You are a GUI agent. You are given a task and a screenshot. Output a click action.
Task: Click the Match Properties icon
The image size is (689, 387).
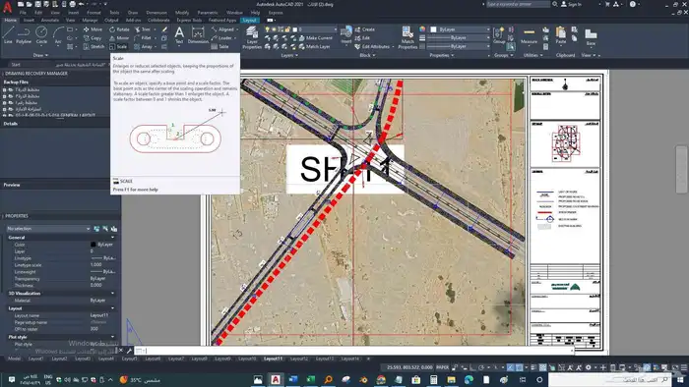coord(407,37)
